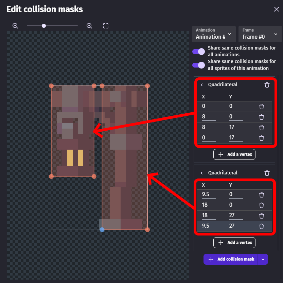Click Add a vertex under second quadrilateral
Viewport: 283px width, 283px height.
click(234, 243)
